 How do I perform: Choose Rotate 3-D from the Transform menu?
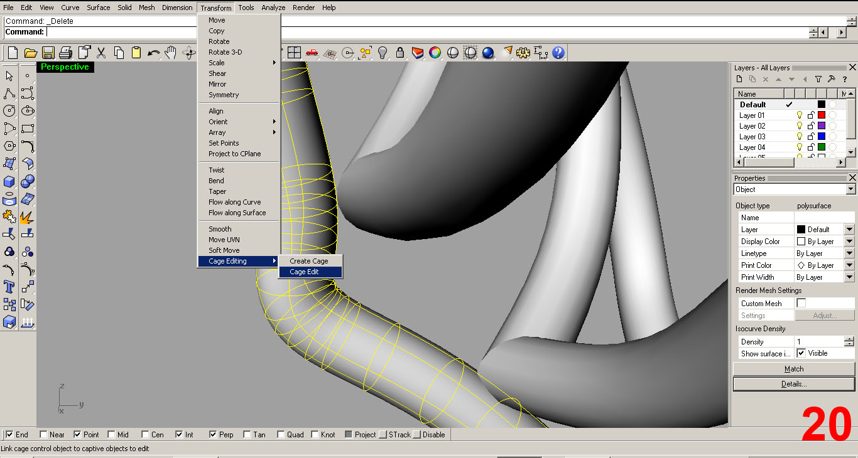tap(239, 52)
